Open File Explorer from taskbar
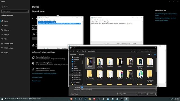 coord(89,99)
